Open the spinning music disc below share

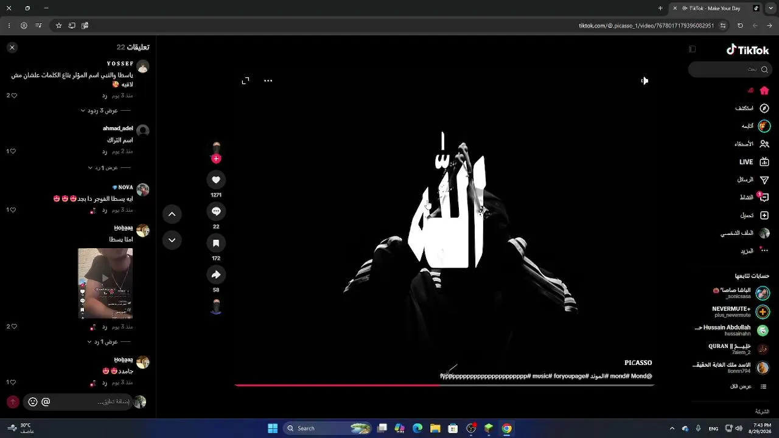pos(216,307)
